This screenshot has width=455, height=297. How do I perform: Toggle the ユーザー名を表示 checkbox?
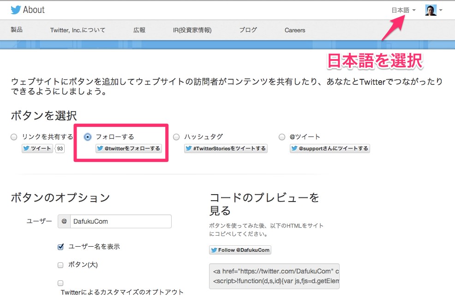pyautogui.click(x=60, y=247)
